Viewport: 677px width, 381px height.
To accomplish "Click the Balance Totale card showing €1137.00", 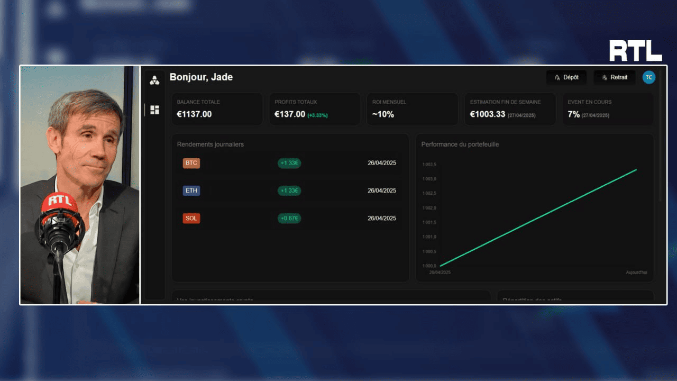I will pyautogui.click(x=217, y=109).
